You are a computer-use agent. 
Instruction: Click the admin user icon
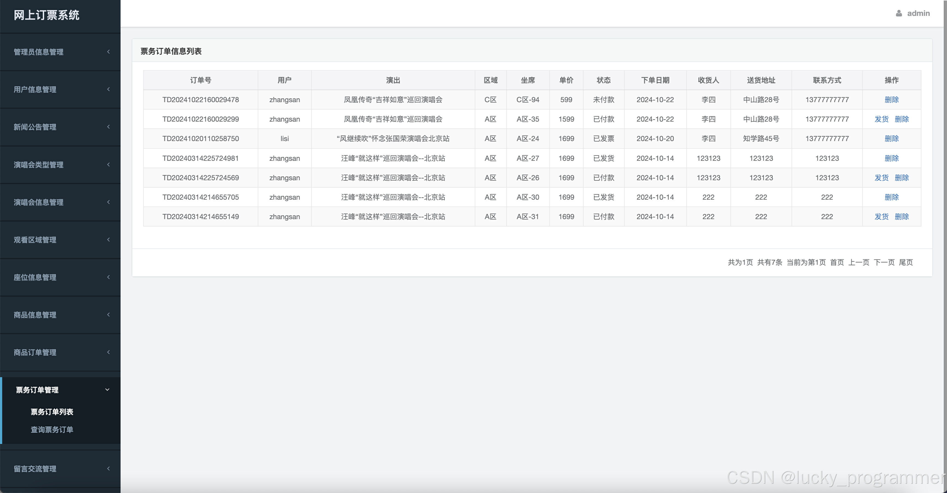(899, 13)
